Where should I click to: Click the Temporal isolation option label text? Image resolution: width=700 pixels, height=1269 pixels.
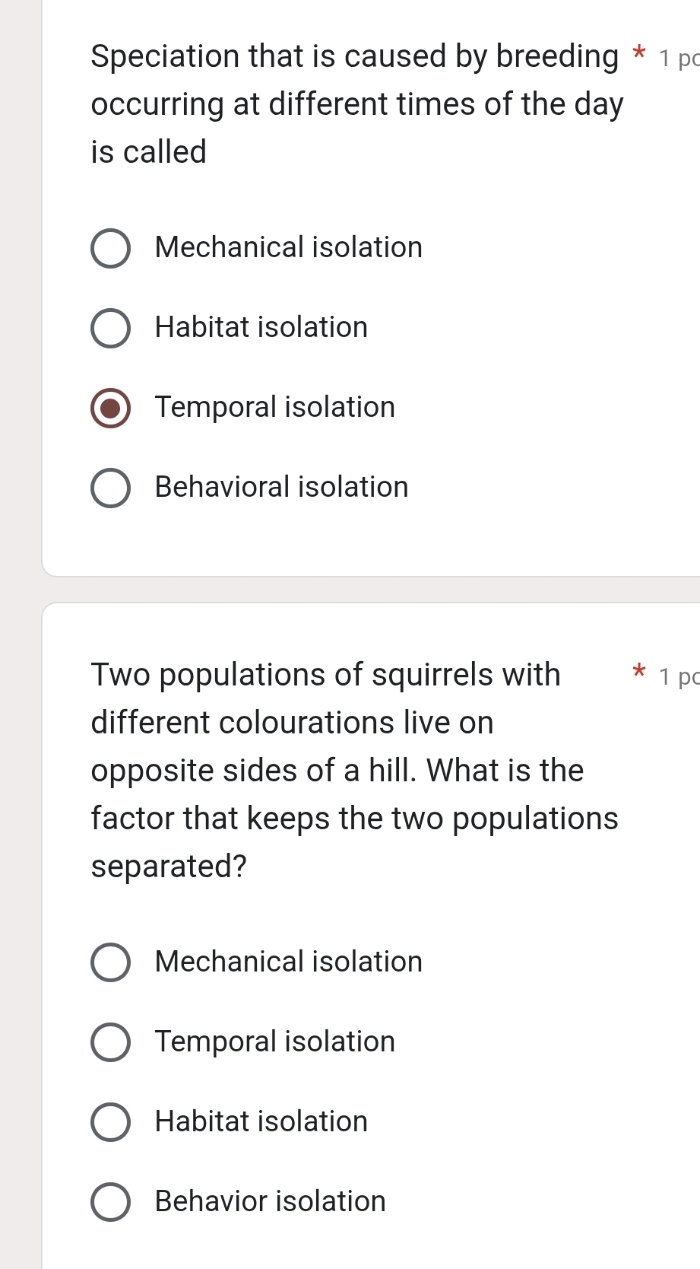click(x=274, y=408)
